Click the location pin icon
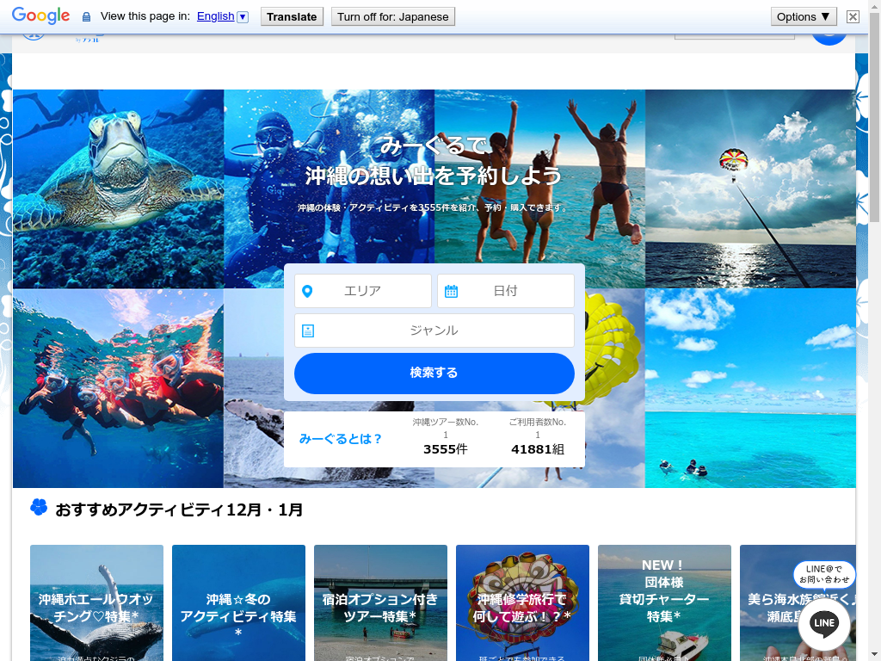 point(307,291)
